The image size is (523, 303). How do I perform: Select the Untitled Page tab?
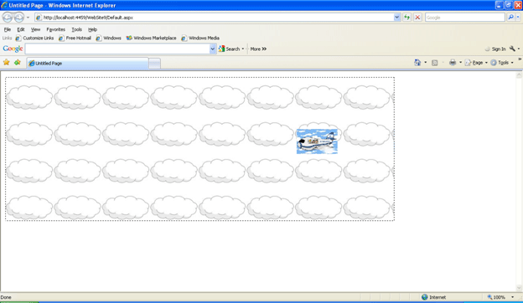pyautogui.click(x=88, y=64)
